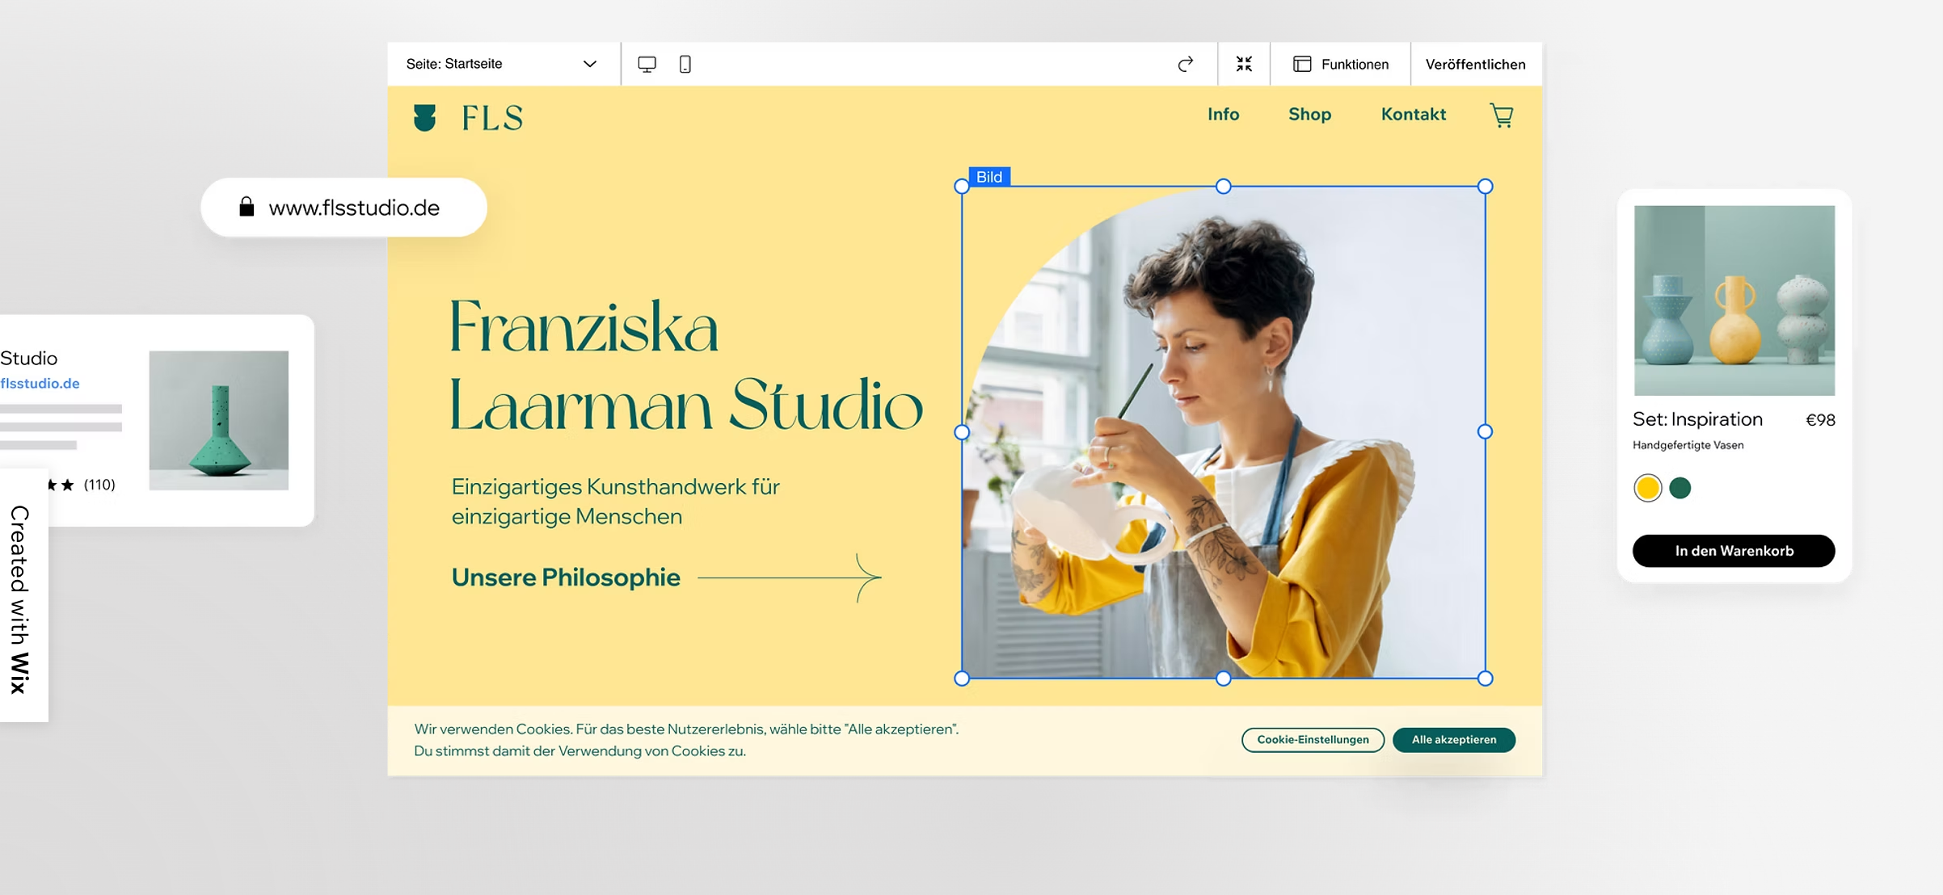Click the FLS shield logo icon
Screen dimensions: 1943x895
point(424,118)
